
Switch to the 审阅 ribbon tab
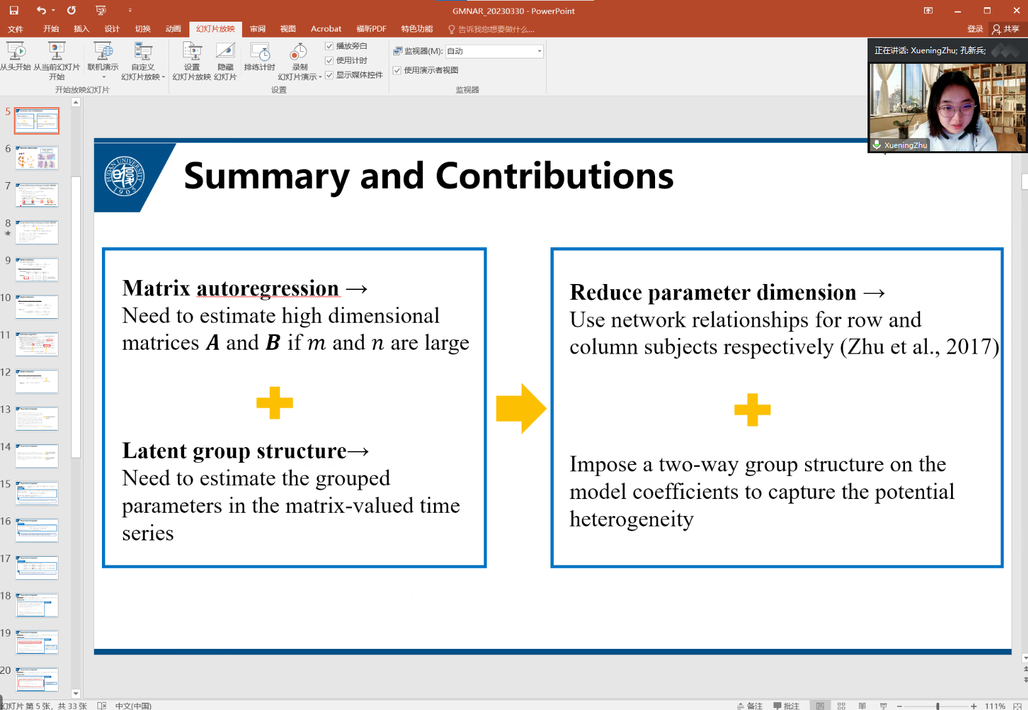[258, 29]
